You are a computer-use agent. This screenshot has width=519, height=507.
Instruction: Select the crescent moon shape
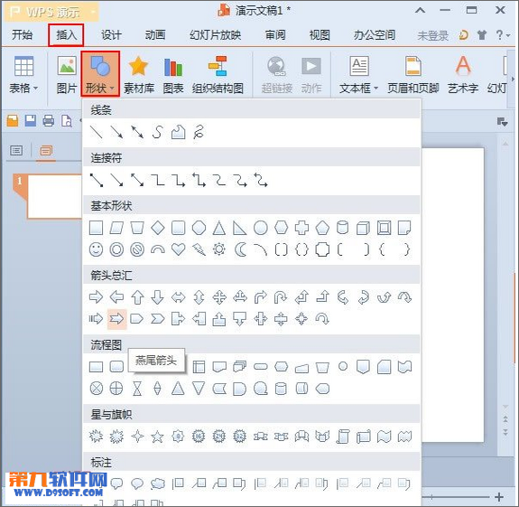(240, 249)
